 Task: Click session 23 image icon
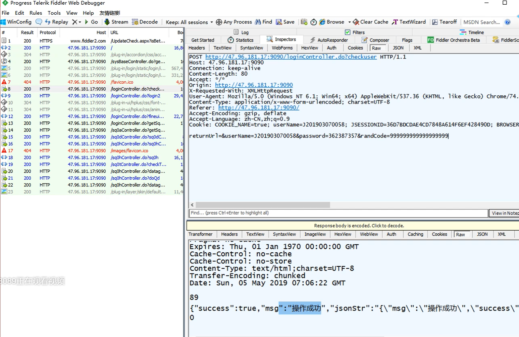tap(4, 192)
